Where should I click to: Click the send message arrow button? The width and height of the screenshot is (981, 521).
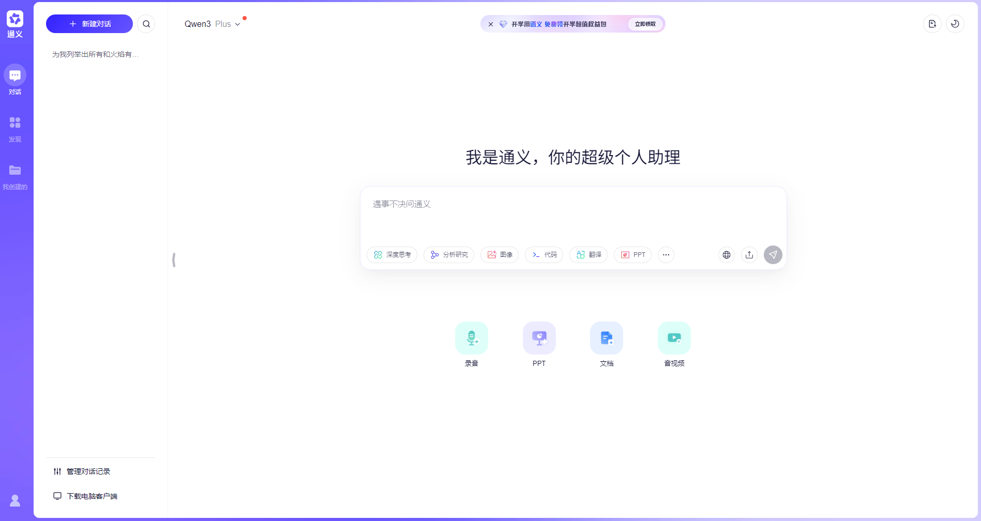773,255
